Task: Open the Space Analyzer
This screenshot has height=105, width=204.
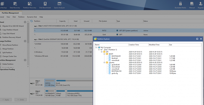Action: pos(59,5)
